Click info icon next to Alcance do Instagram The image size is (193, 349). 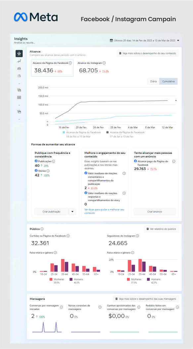[104, 63]
